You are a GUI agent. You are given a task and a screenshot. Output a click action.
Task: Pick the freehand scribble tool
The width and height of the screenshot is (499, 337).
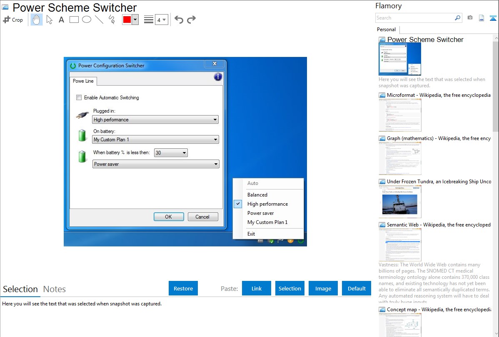112,20
